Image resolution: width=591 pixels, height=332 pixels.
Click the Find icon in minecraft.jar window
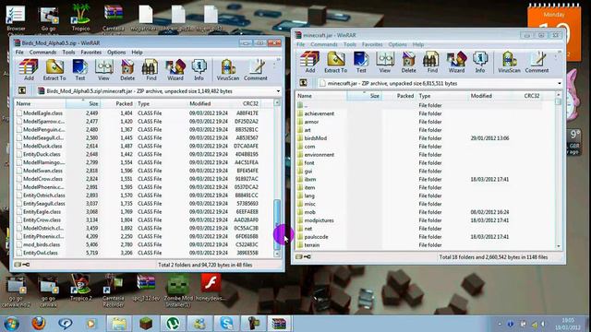[x=432, y=62]
